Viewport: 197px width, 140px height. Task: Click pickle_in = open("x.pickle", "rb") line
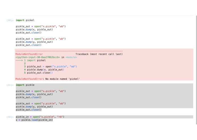coord(40,117)
